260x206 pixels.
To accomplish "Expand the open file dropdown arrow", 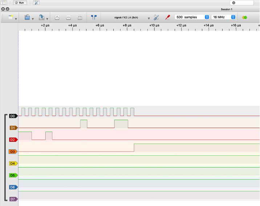I will click(33, 18).
